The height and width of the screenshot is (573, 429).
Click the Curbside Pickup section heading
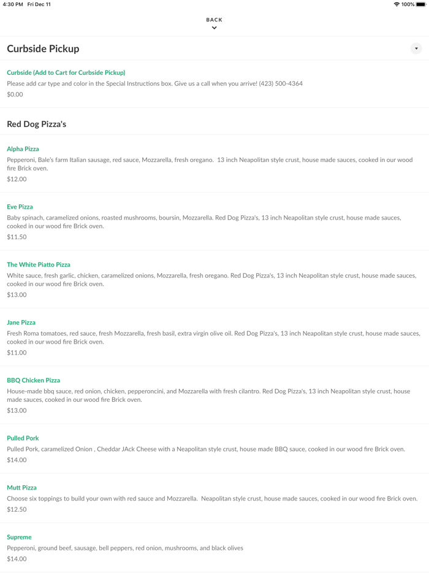pos(43,48)
